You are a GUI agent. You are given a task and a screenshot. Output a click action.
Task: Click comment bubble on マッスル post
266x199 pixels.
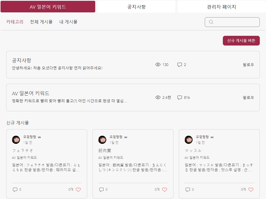(x=188, y=190)
